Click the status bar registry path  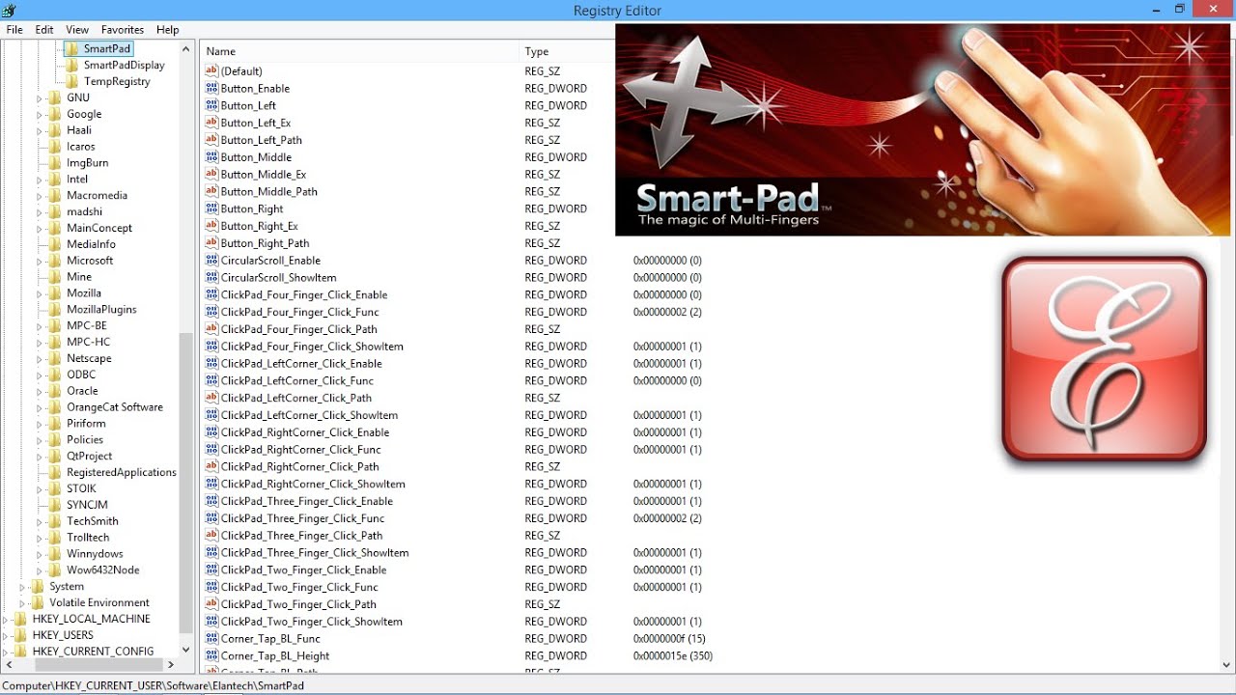click(153, 685)
